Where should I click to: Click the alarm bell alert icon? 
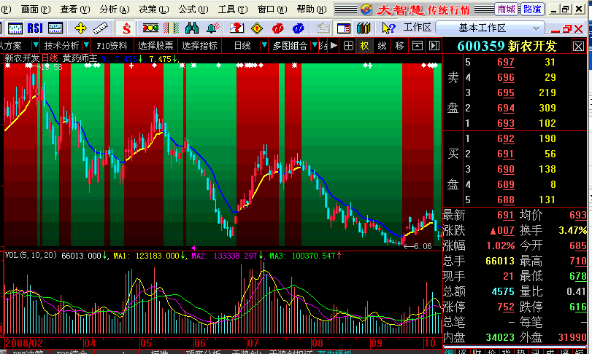[213, 28]
